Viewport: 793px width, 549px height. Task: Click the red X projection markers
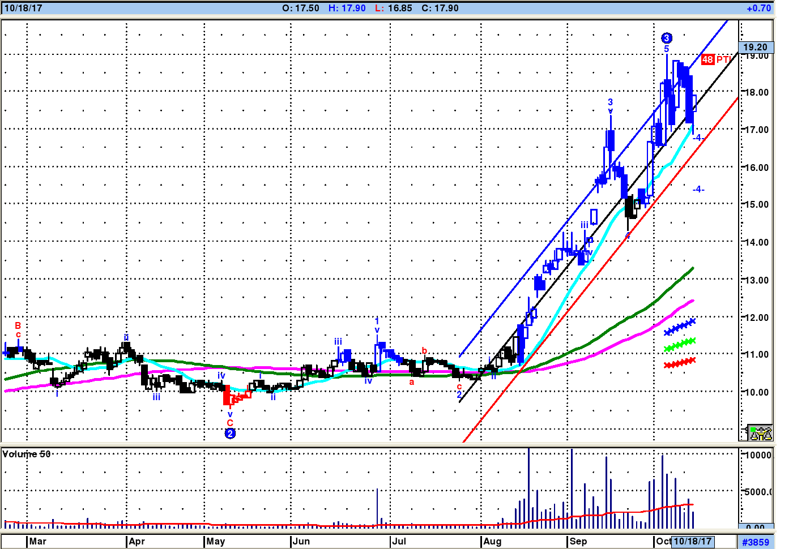(680, 363)
